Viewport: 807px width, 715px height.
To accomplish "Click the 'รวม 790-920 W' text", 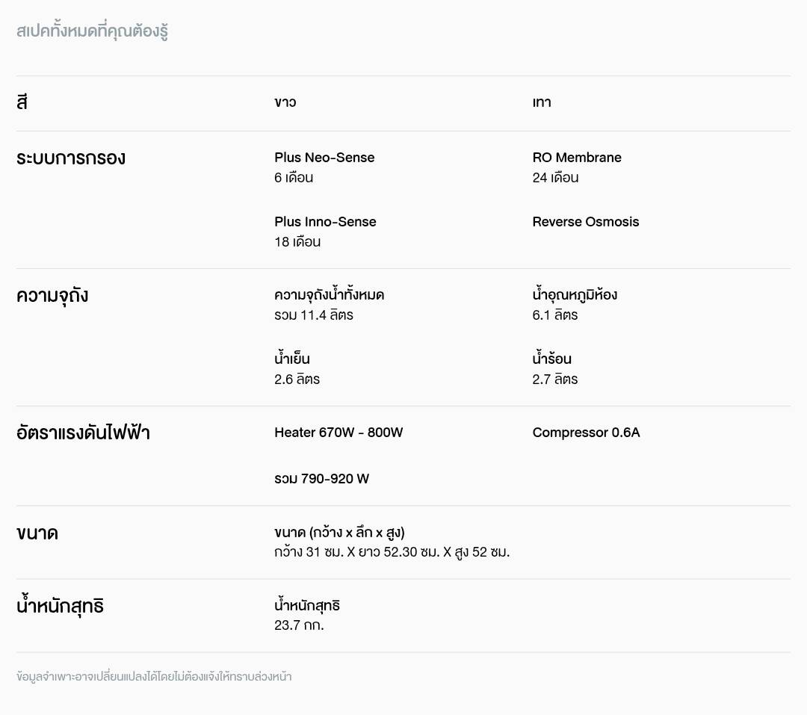I will (x=321, y=479).
